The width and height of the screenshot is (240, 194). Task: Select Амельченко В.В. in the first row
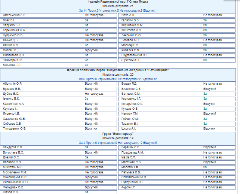(x=15, y=15)
